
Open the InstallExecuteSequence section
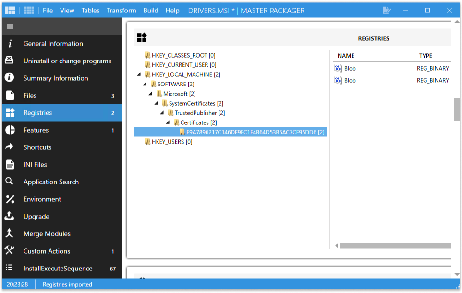pos(62,268)
